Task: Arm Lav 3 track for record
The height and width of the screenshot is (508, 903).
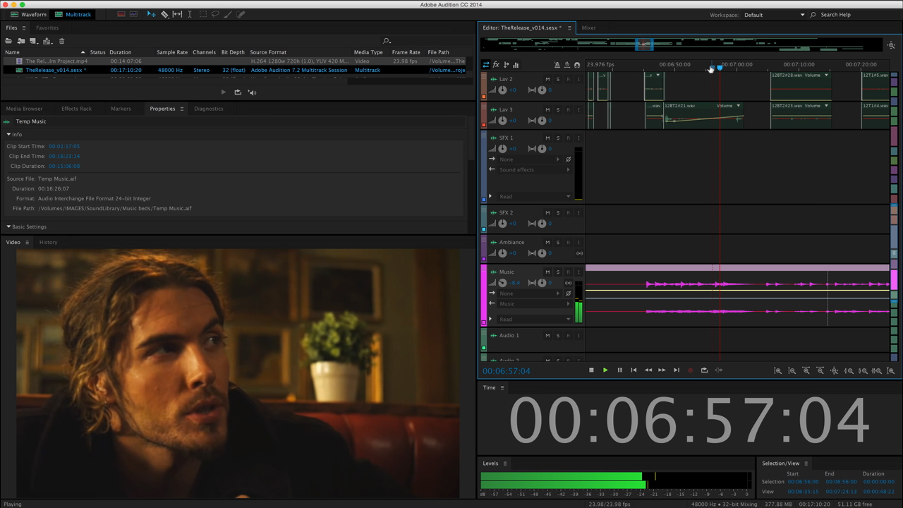Action: [x=568, y=109]
